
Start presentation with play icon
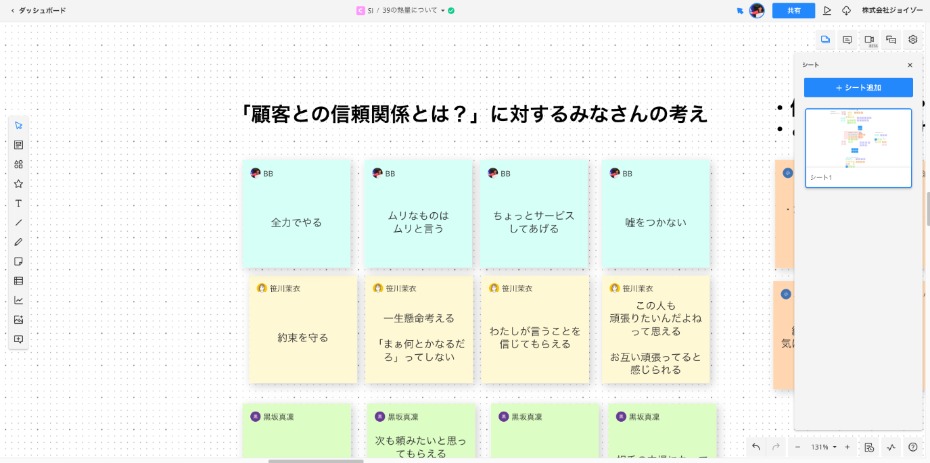click(x=827, y=11)
